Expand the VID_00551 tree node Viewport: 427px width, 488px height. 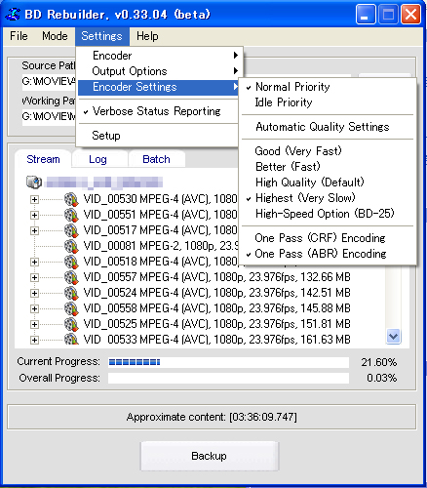tap(34, 215)
